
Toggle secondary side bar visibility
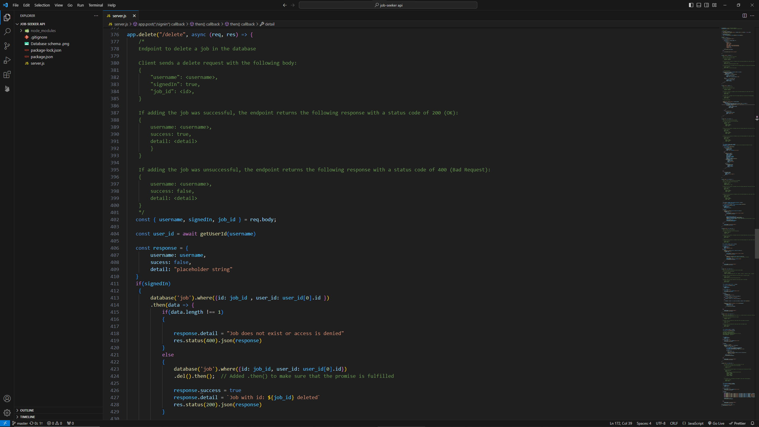(707, 5)
